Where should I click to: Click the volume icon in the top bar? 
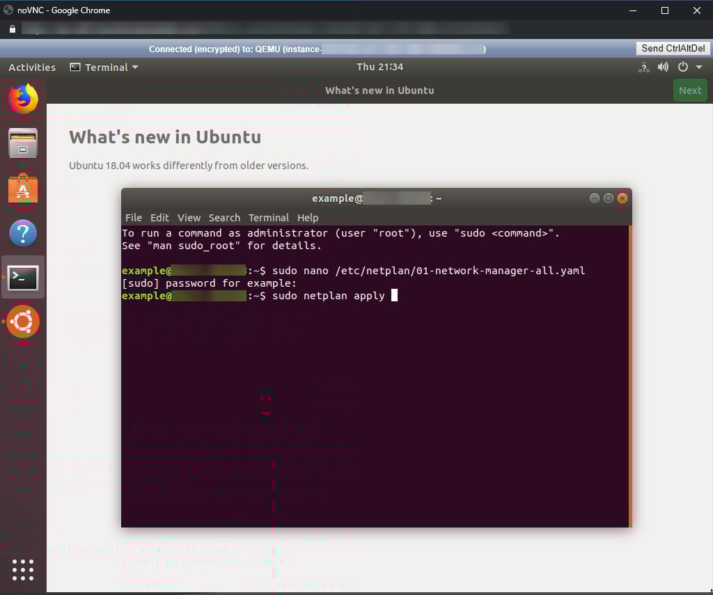pos(663,67)
